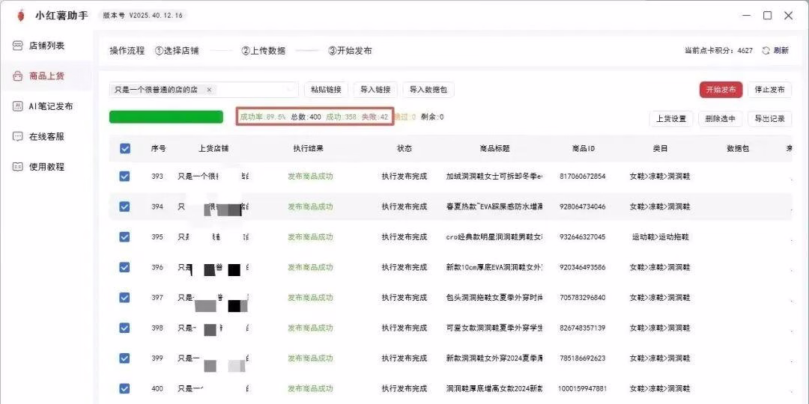Select step ②上传数据 in workflow

[x=263, y=51]
